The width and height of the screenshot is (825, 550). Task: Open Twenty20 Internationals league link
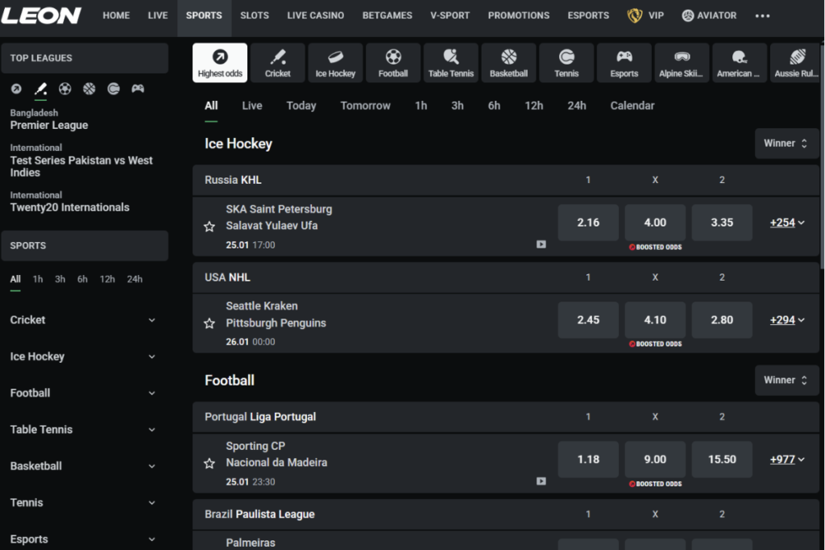pos(69,202)
